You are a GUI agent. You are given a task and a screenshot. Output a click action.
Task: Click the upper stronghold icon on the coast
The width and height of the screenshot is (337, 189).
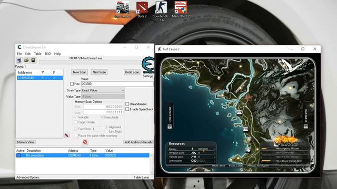[x=239, y=112]
